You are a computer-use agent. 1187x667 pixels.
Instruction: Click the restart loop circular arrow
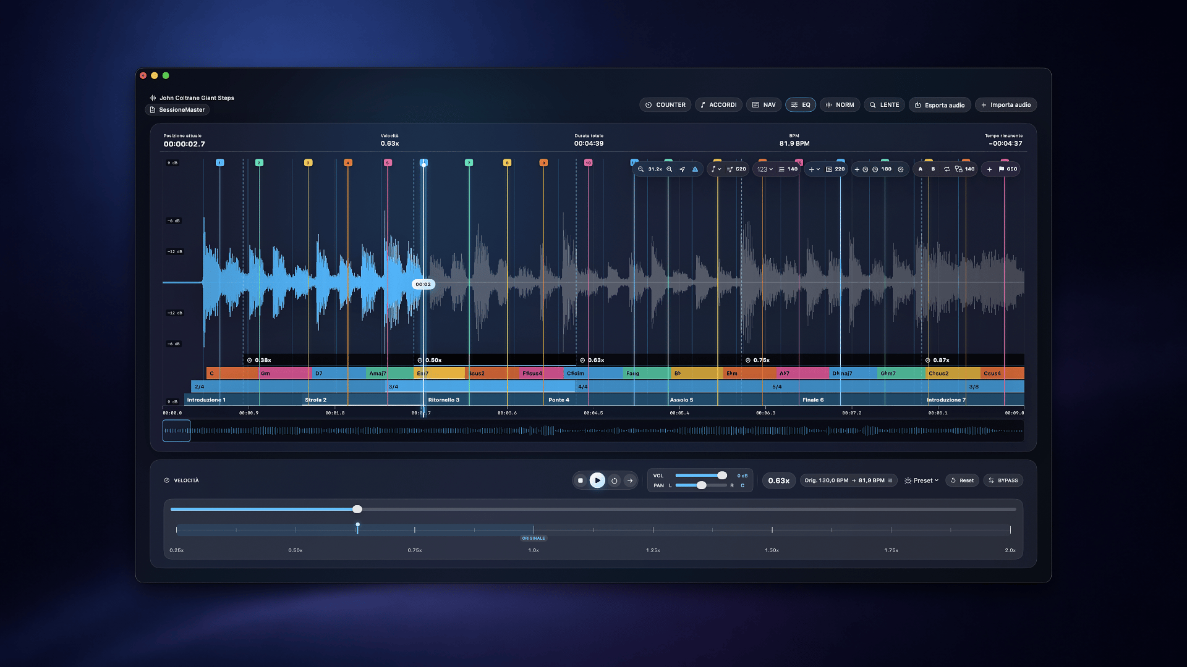click(615, 480)
